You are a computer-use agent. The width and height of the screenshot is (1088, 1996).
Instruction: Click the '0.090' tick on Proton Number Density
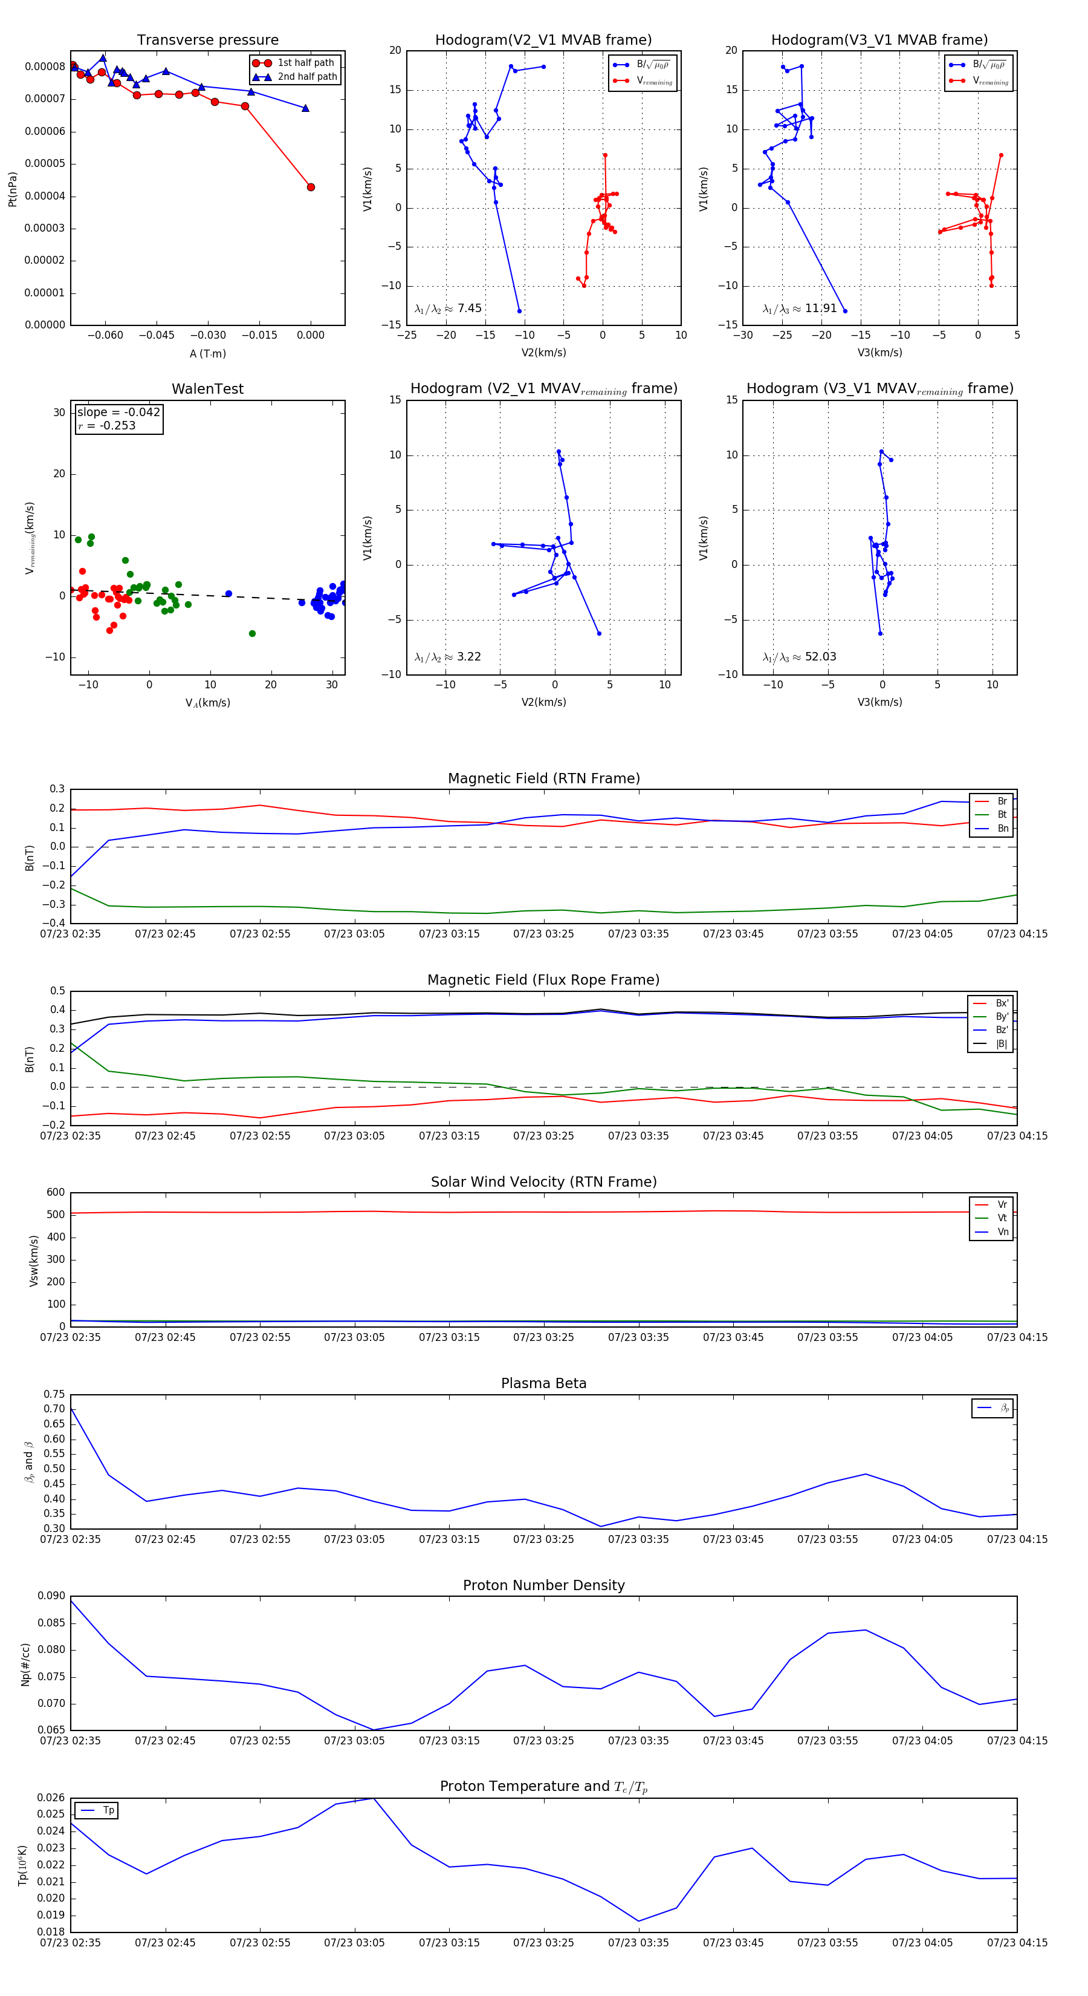(51, 1596)
